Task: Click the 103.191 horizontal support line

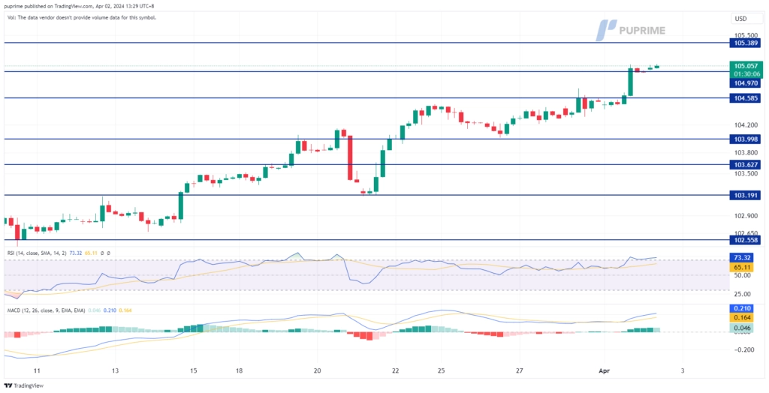Action: click(366, 195)
